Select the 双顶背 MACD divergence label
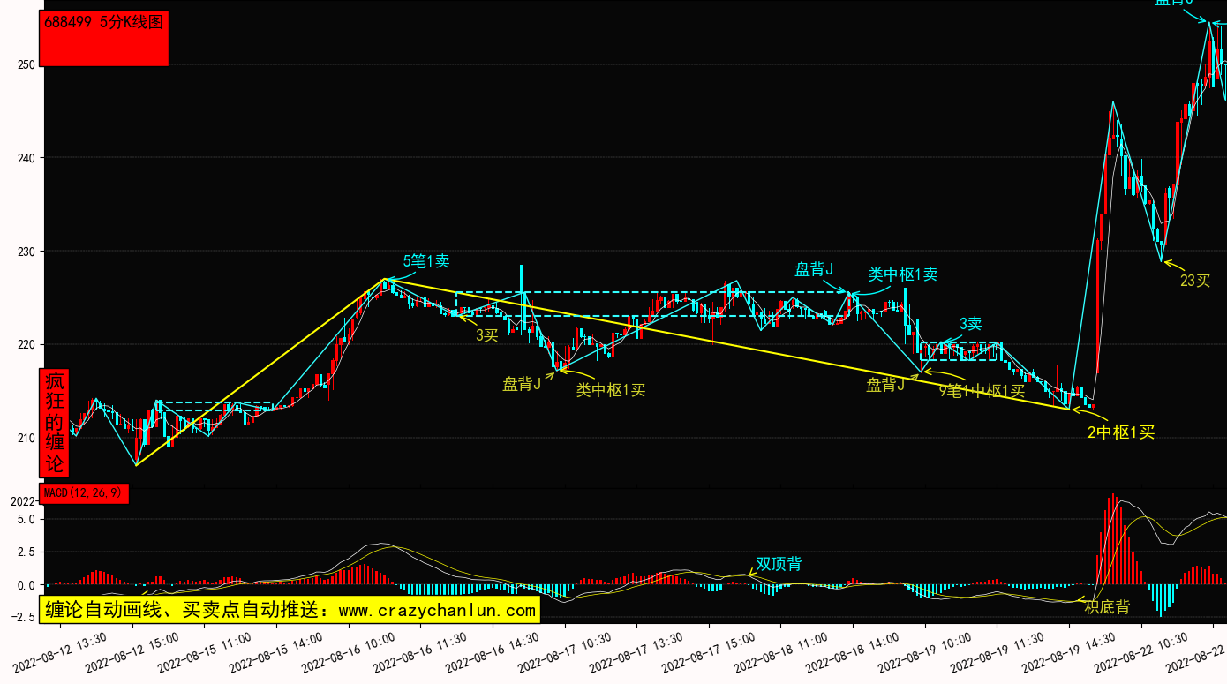The image size is (1227, 684). click(779, 564)
